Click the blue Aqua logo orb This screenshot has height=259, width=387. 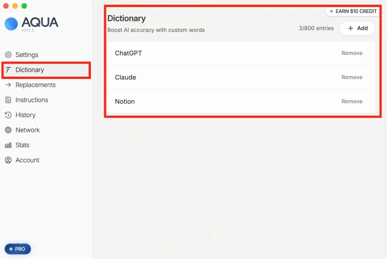[x=11, y=24]
